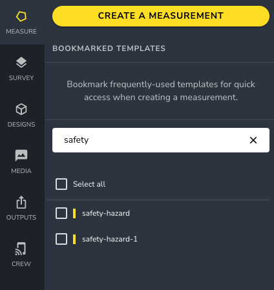Select the safety-hazard-1 template name
Screen dimensions: 274x290
point(110,239)
